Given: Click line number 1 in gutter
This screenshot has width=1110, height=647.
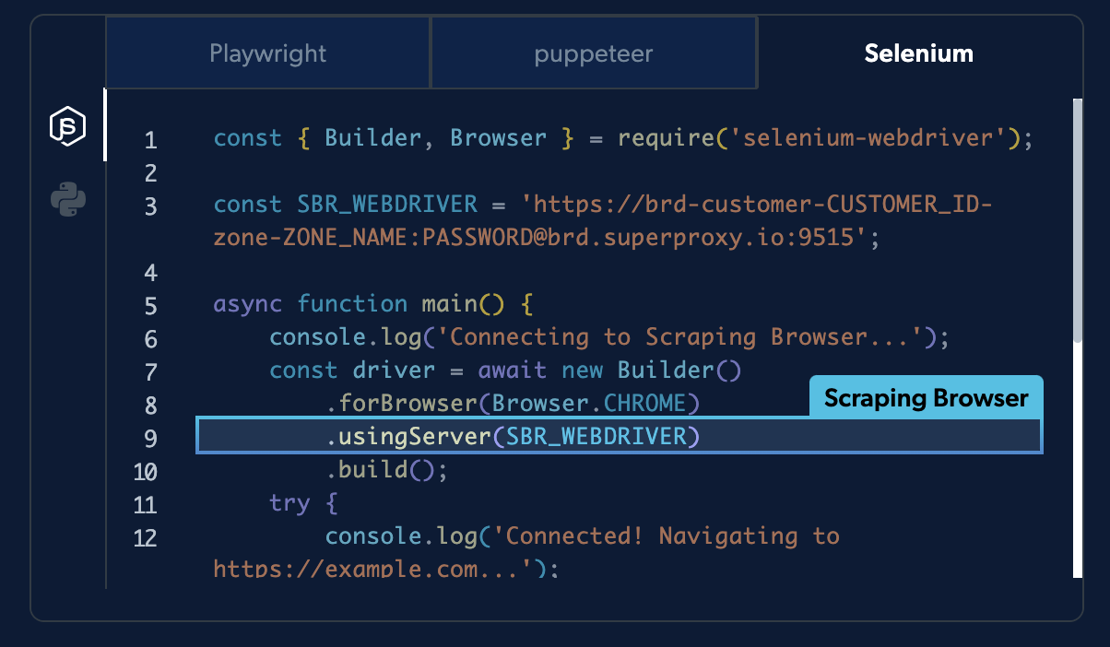Looking at the screenshot, I should point(150,141).
